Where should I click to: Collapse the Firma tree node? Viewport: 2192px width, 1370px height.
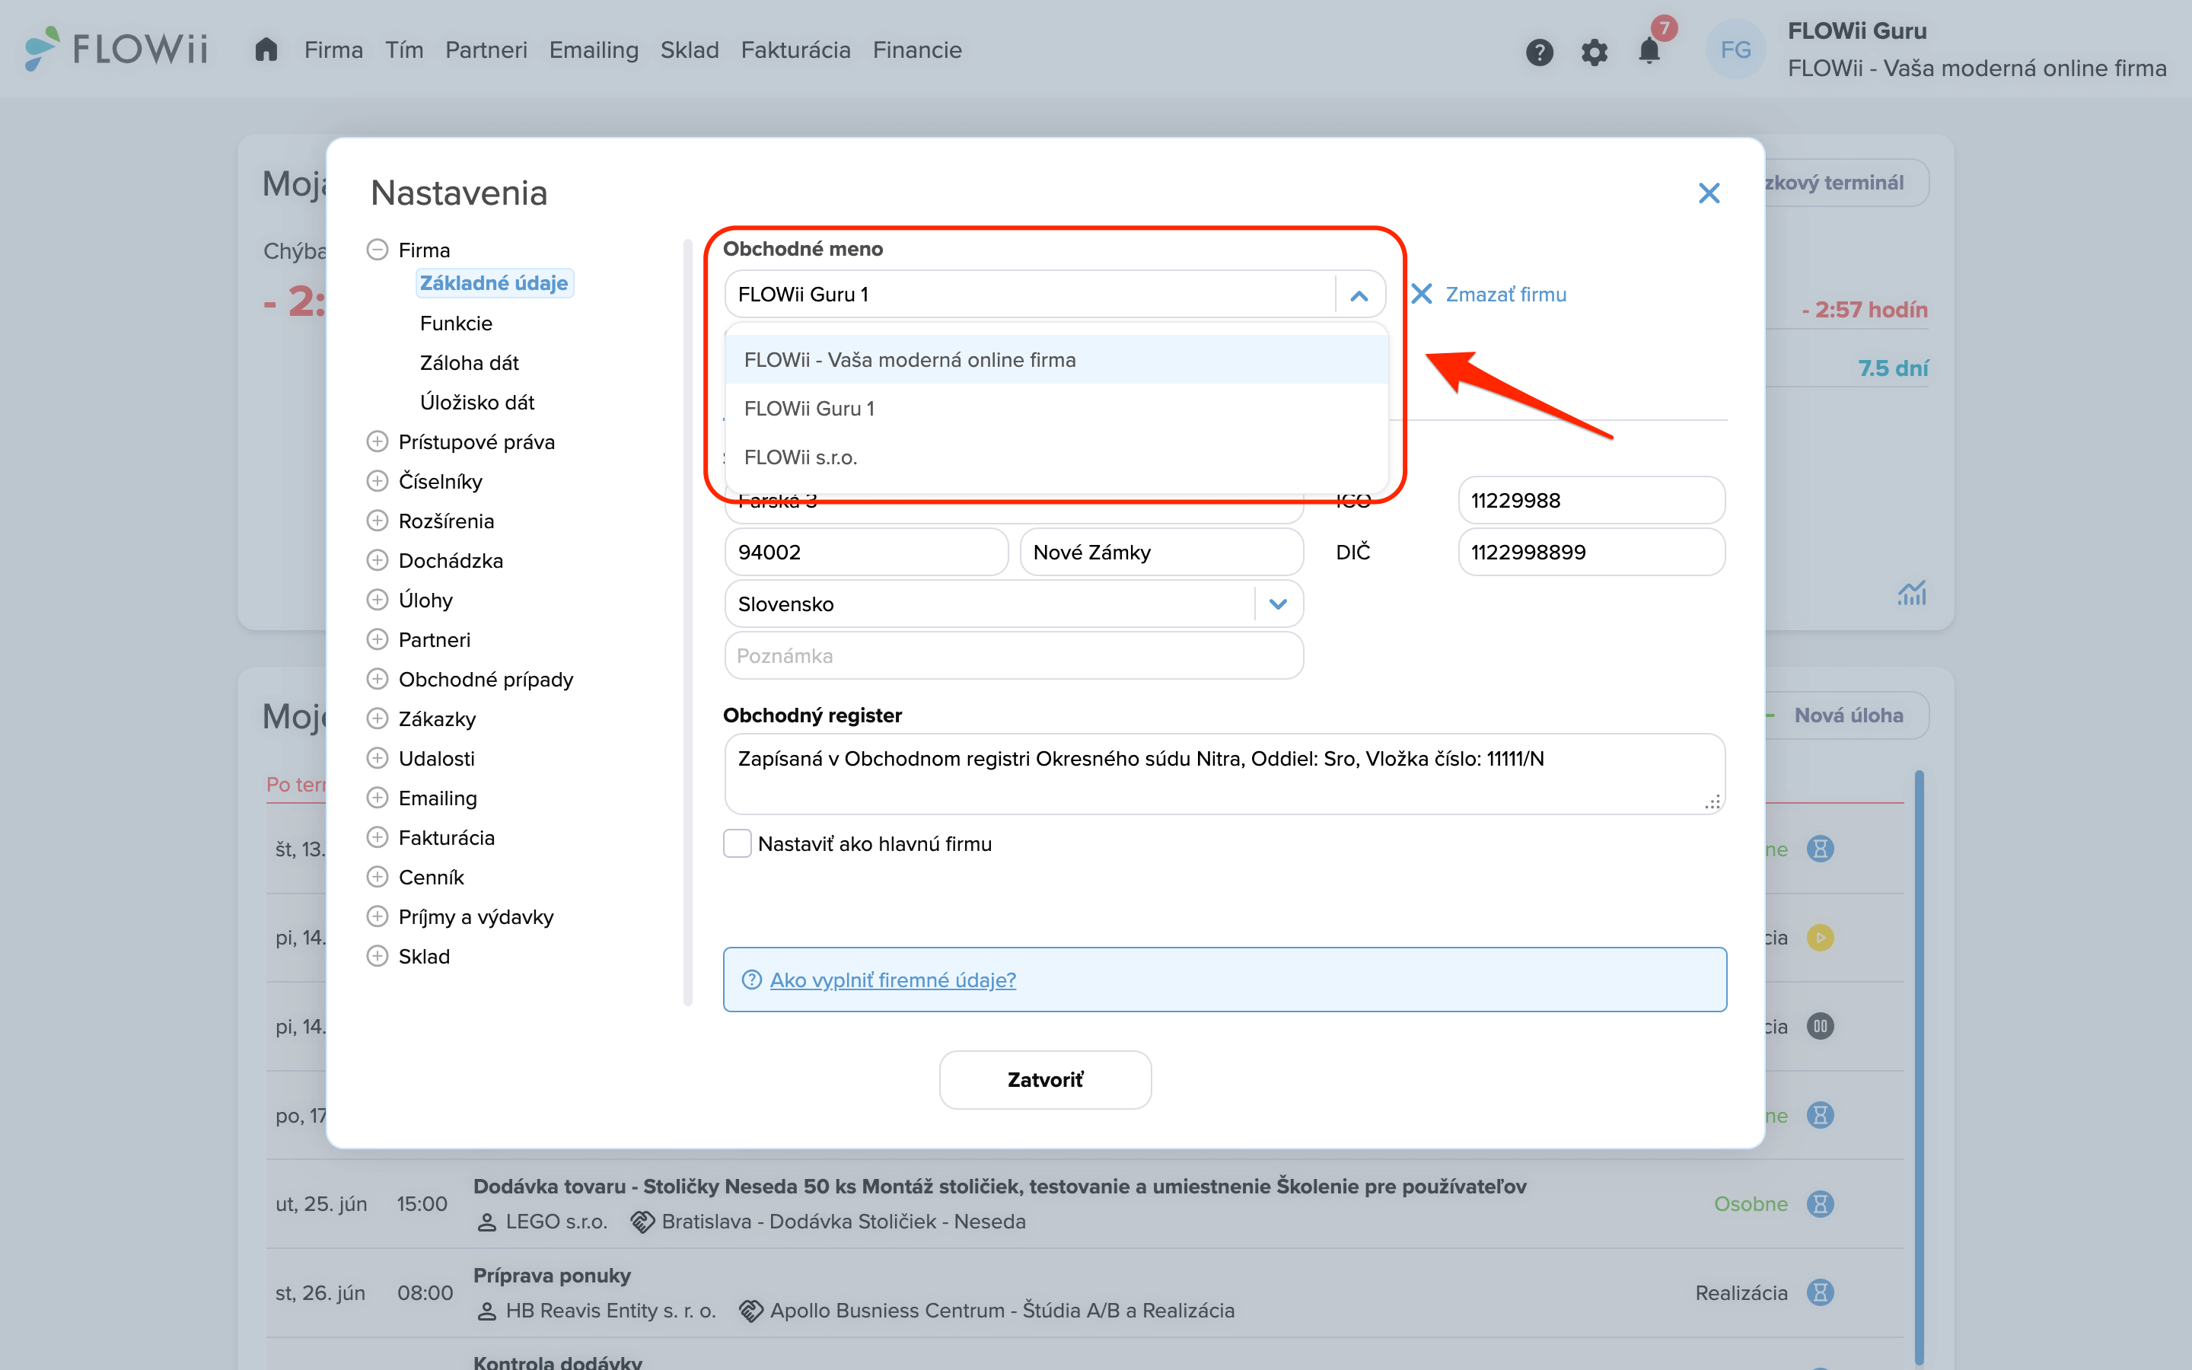pos(377,250)
